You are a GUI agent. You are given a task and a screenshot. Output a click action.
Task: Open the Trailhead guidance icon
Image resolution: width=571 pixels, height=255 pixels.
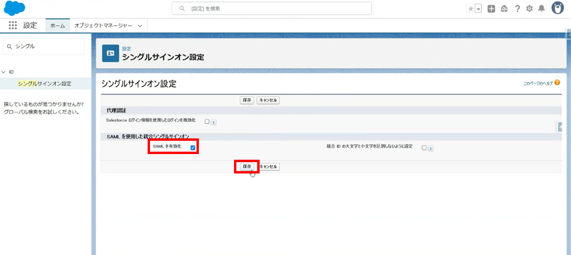point(504,9)
